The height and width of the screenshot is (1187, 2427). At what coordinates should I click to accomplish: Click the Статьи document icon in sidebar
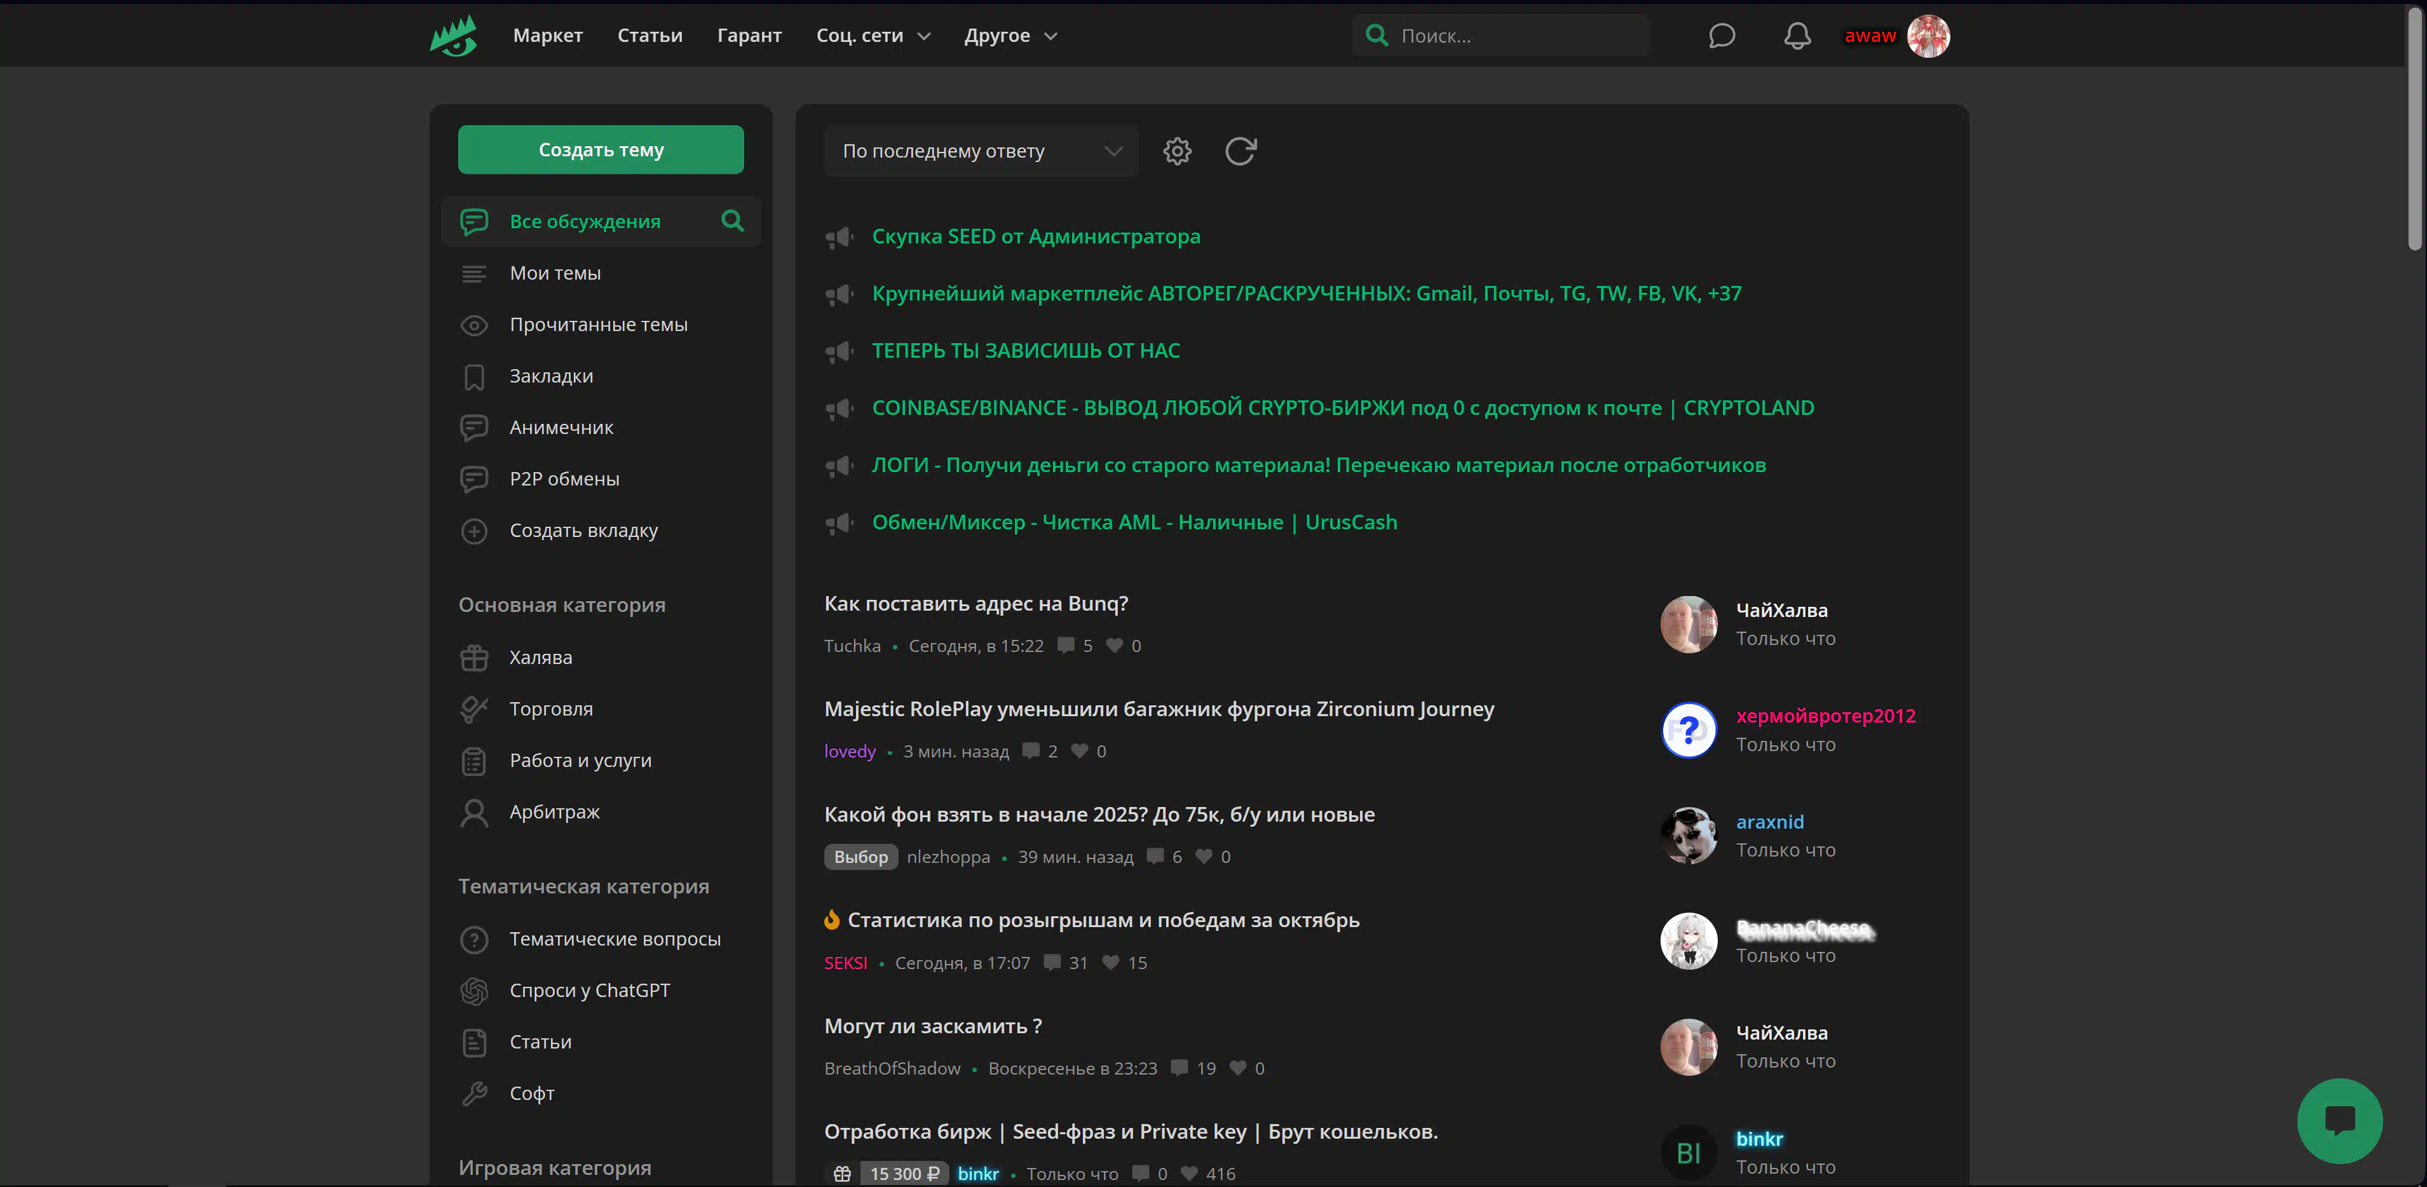tap(474, 1042)
